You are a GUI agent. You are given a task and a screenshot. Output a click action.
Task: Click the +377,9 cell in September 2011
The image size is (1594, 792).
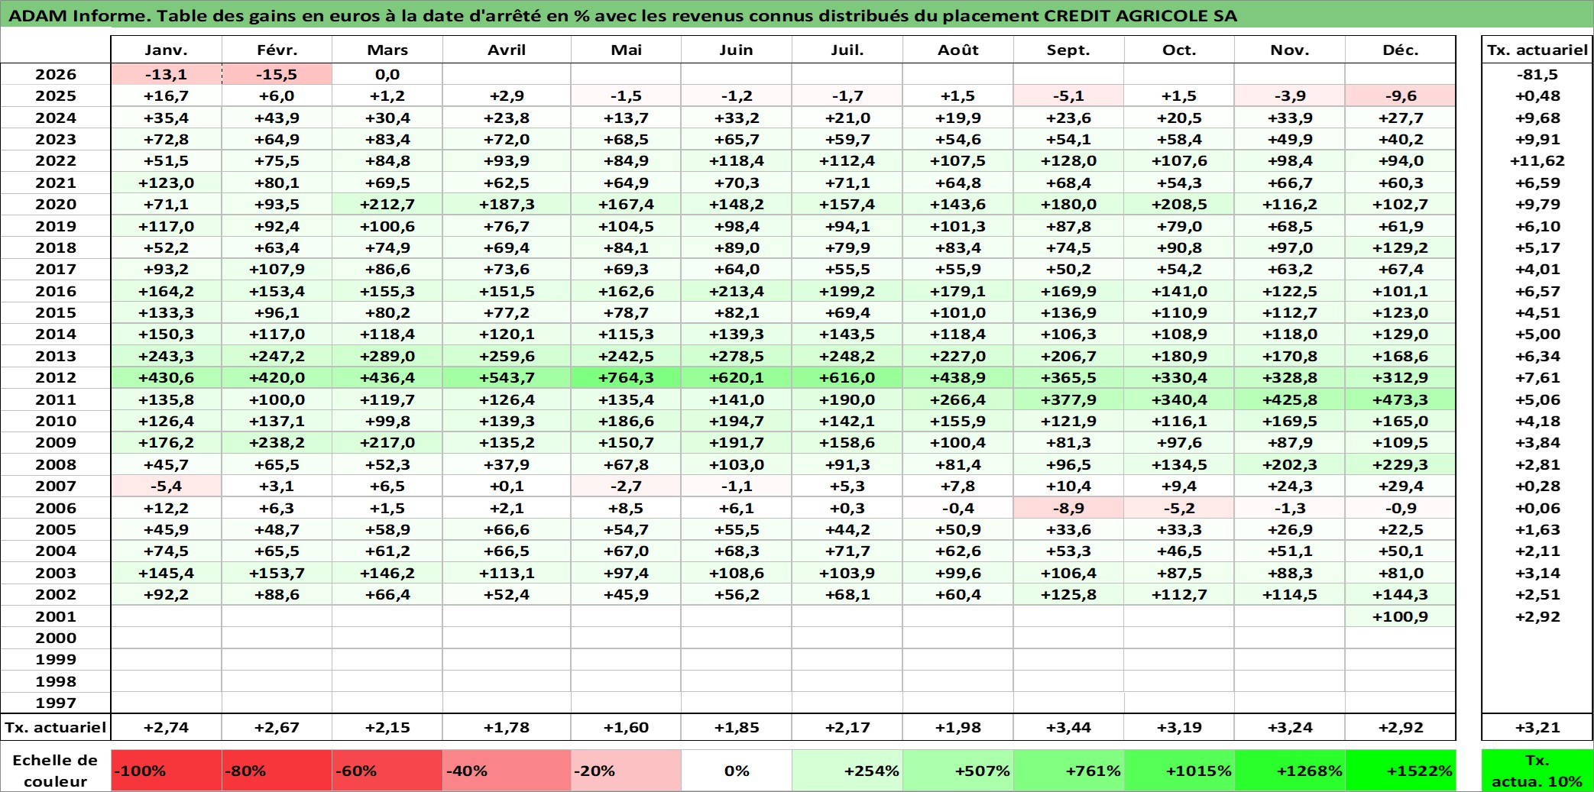(x=1069, y=399)
